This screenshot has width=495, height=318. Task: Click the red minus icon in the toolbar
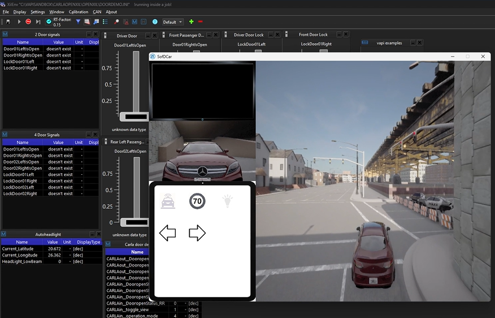(x=201, y=22)
